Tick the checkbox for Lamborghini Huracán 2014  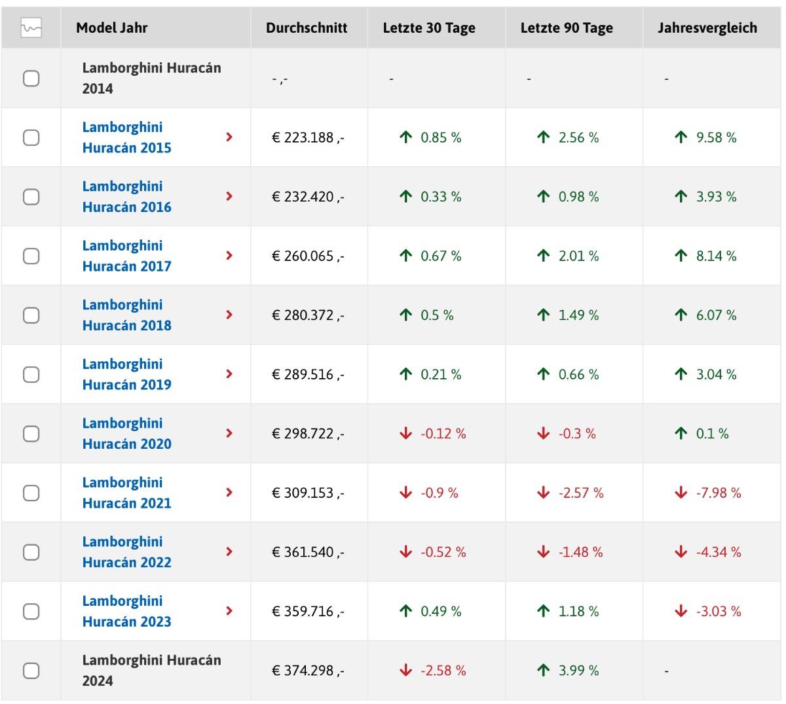point(31,79)
